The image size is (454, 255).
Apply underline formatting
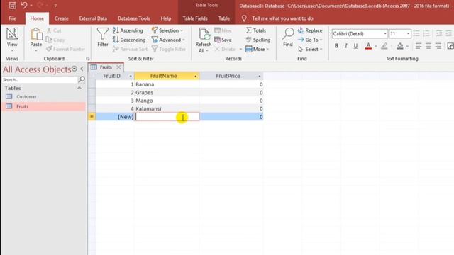click(355, 45)
